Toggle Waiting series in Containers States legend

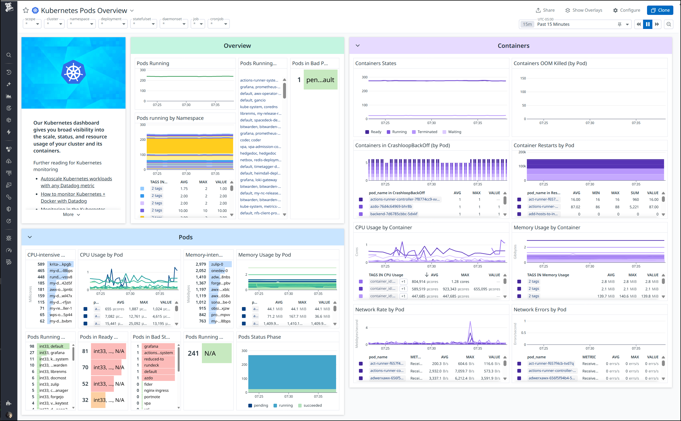point(452,132)
